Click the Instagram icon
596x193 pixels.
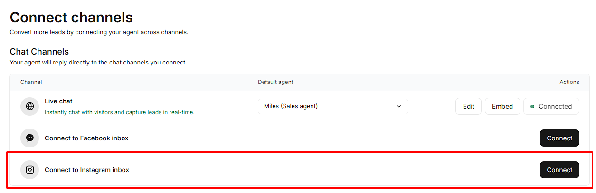tap(29, 170)
